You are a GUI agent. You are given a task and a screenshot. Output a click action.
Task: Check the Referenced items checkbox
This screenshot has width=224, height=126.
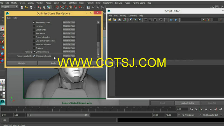tap(34, 45)
